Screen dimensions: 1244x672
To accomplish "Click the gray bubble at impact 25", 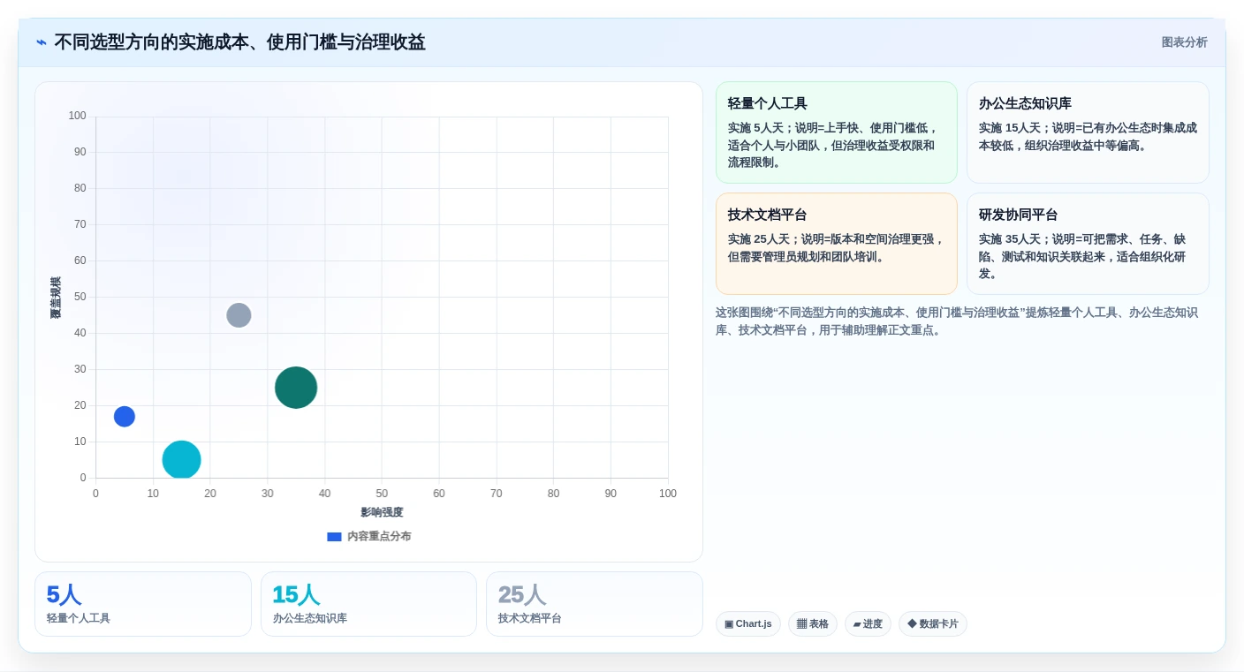I will [x=239, y=315].
